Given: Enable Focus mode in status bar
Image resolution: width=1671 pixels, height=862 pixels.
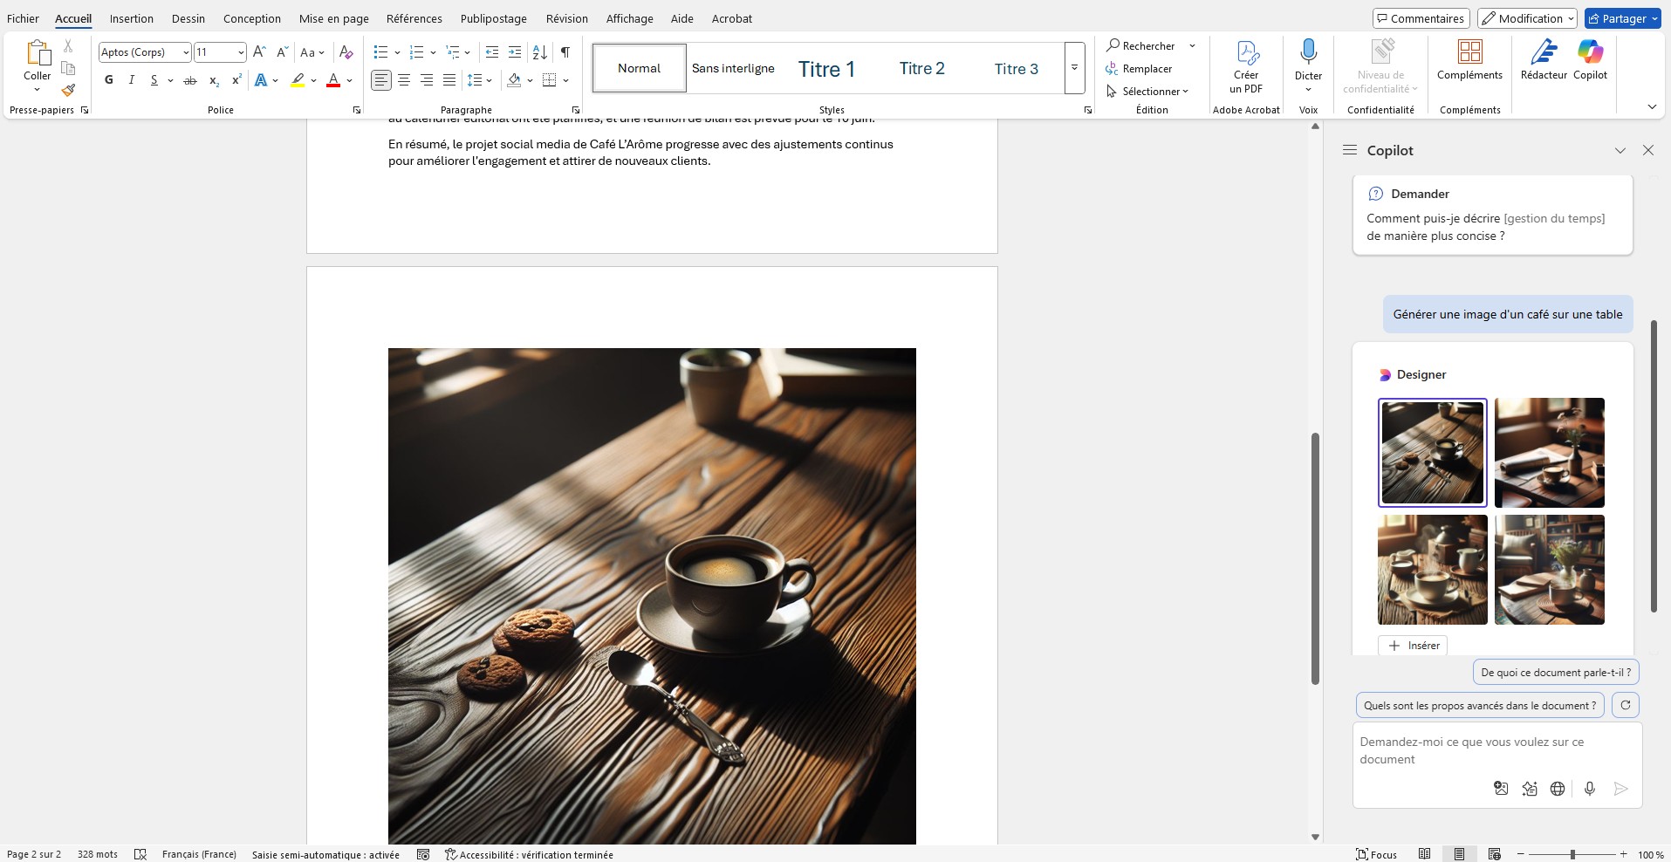Looking at the screenshot, I should point(1376,854).
